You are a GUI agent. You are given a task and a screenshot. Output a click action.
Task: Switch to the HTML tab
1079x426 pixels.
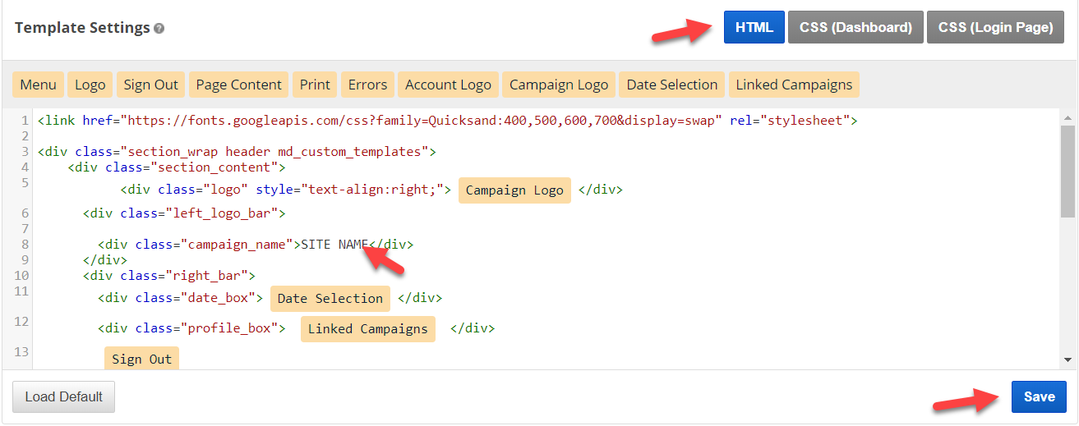754,27
